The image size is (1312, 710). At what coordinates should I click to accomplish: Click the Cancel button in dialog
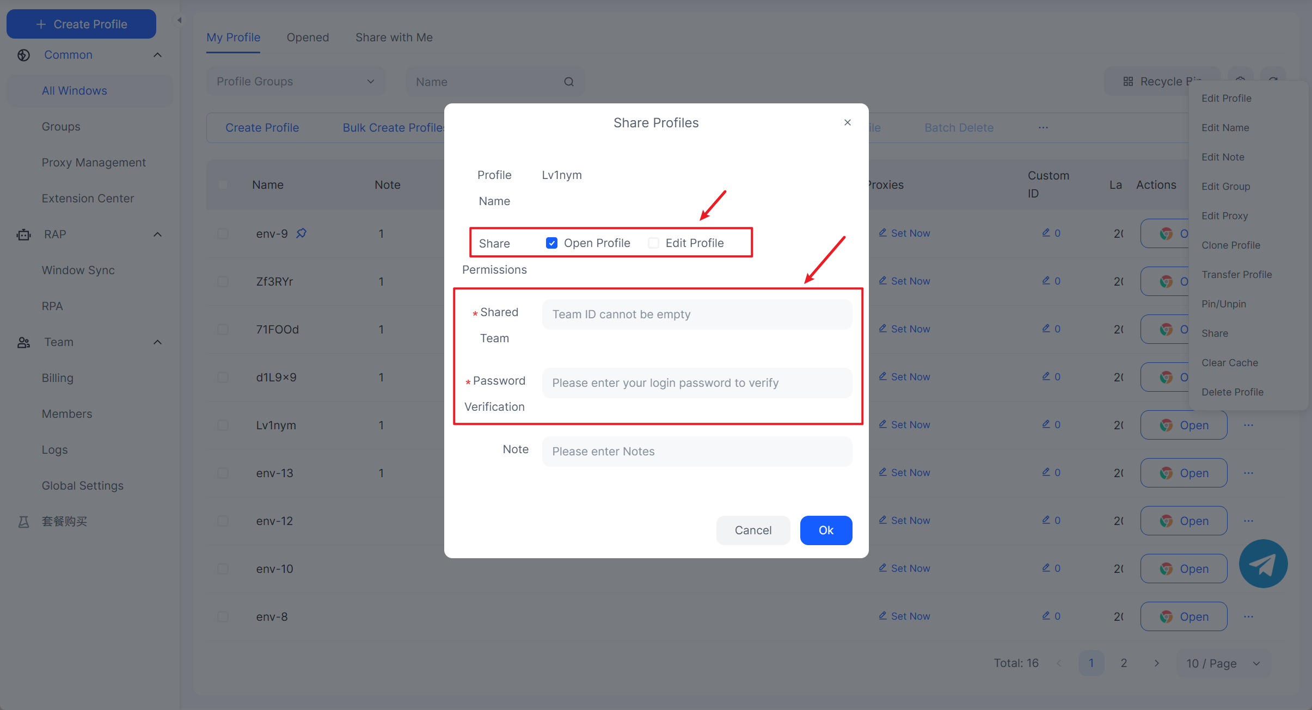[x=752, y=530]
